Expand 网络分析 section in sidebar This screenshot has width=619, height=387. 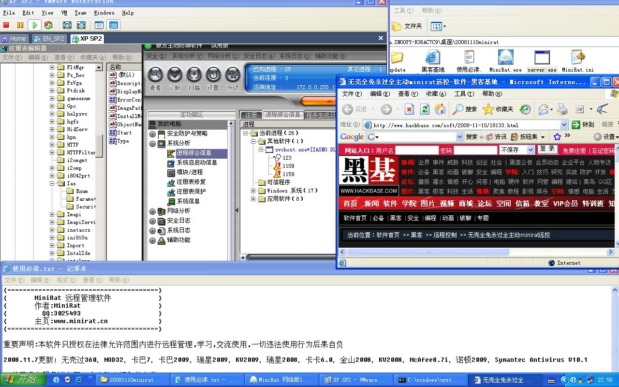[x=153, y=211]
